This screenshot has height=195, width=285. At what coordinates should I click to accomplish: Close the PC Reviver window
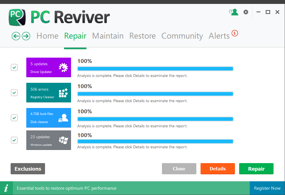pos(277,12)
